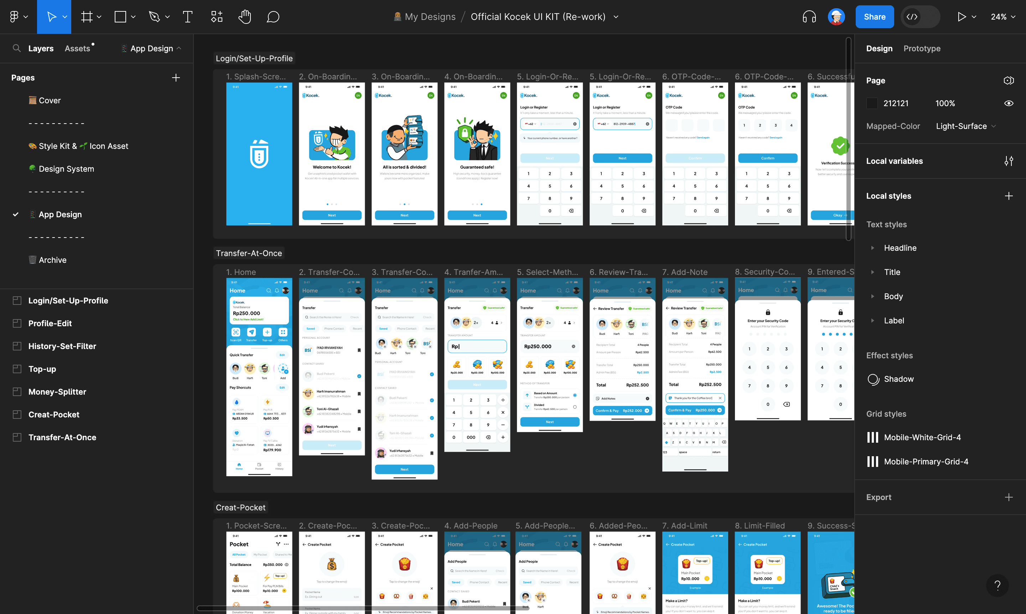Open the Comment tool
The width and height of the screenshot is (1026, 614).
273,17
